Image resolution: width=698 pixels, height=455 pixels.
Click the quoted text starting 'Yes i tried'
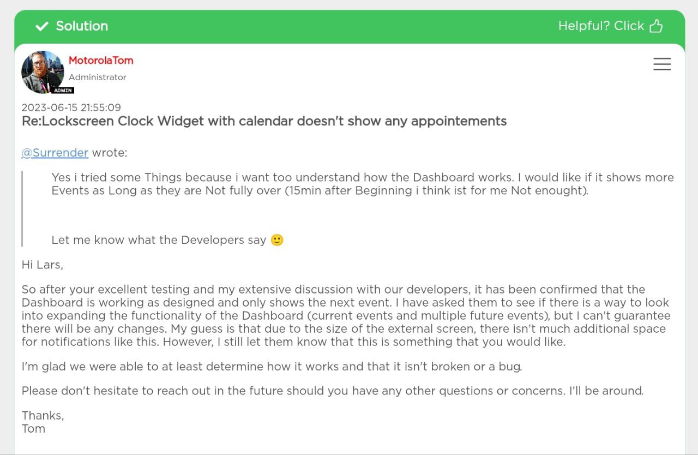363,184
